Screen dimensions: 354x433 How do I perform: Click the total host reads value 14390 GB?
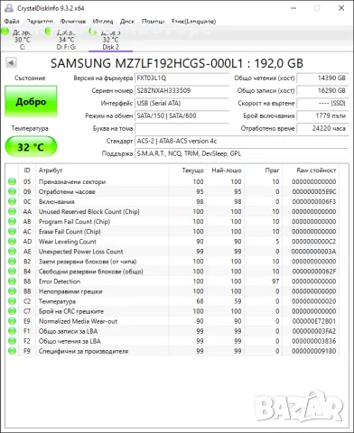tap(322, 78)
